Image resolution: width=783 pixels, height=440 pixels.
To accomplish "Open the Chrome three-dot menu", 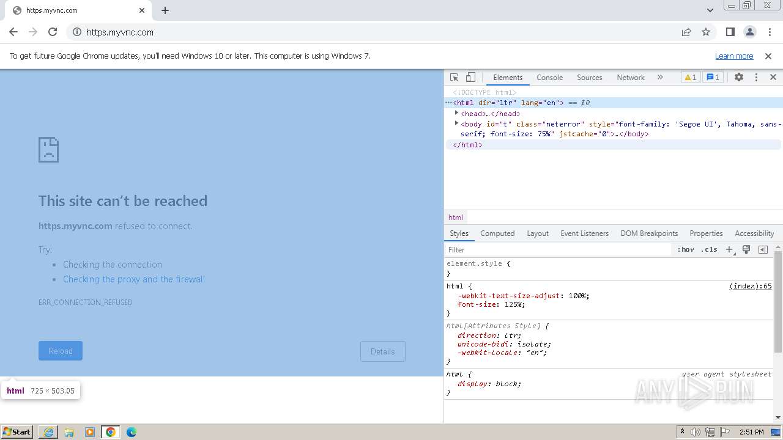I will [x=769, y=32].
